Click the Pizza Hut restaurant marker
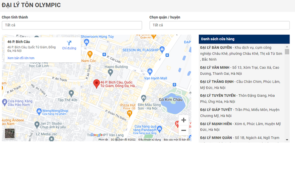Image resolution: width=295 pixels, height=190 pixels. click(130, 114)
